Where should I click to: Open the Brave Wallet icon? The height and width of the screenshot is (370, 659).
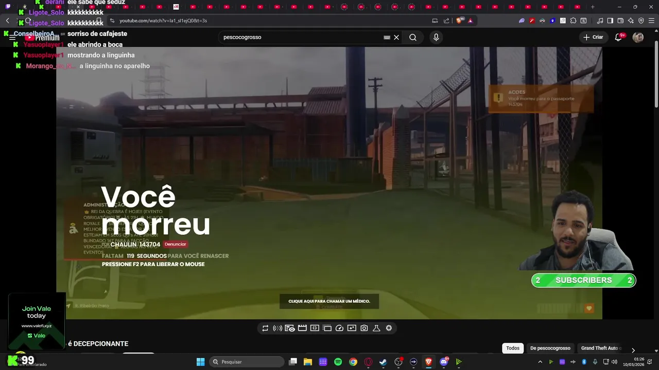click(620, 21)
